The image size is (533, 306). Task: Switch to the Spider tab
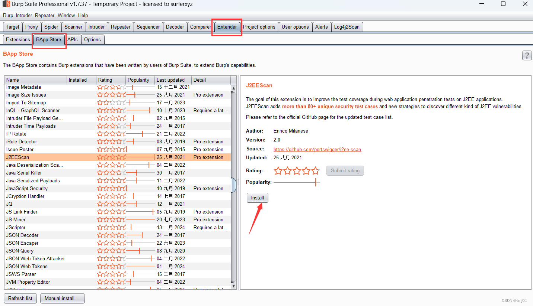click(51, 27)
